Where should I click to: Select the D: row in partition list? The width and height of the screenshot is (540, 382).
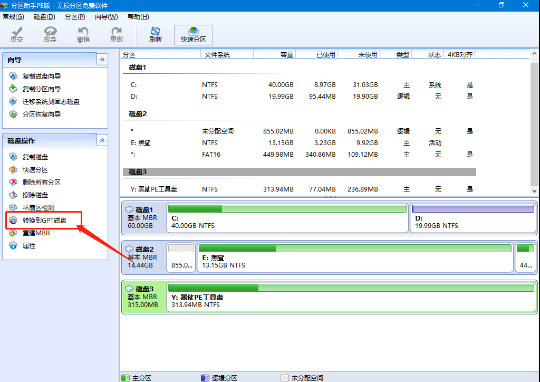(x=300, y=97)
